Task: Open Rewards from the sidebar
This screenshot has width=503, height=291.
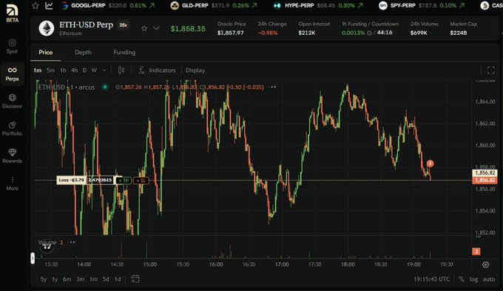Action: point(12,156)
